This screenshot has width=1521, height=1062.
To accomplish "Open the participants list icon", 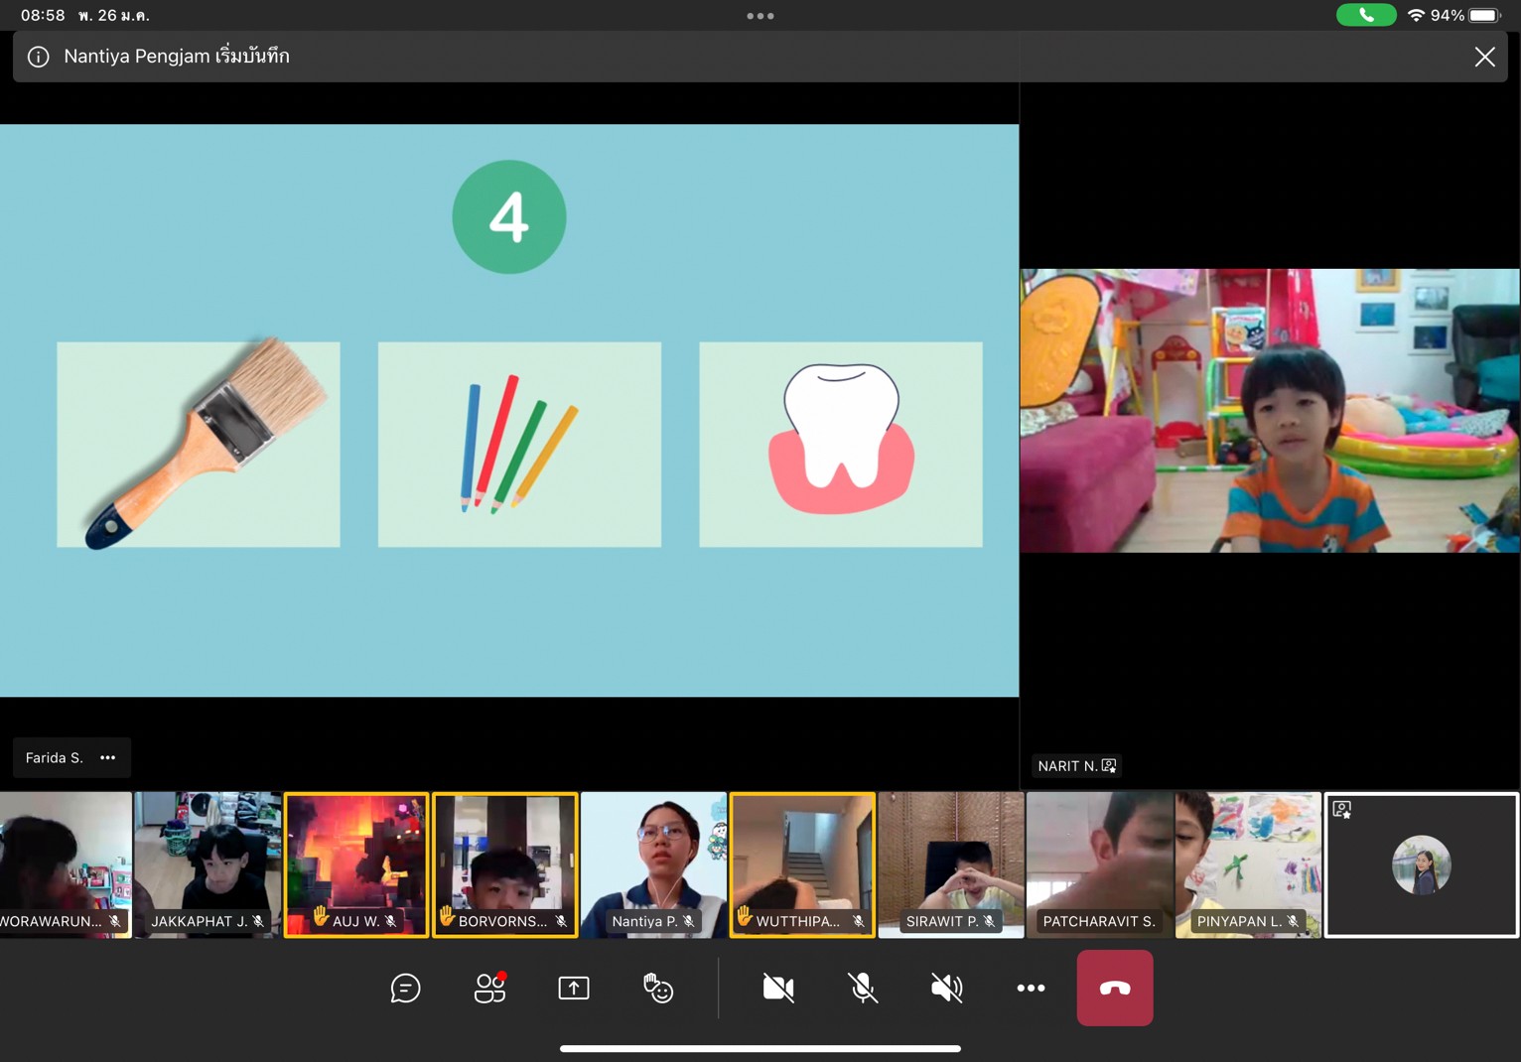I will point(489,989).
